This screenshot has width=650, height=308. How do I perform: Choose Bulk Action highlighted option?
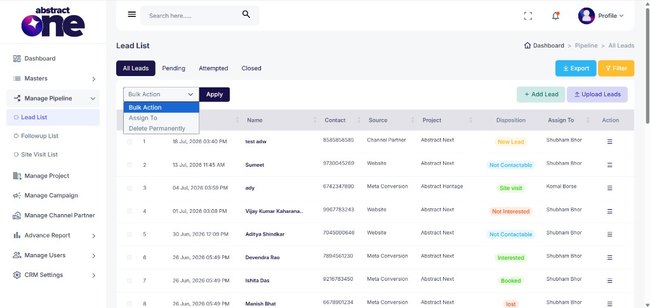(161, 107)
